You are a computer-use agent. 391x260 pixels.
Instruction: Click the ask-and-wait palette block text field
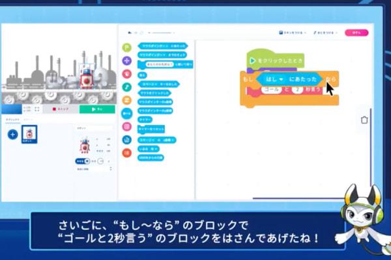160,64
